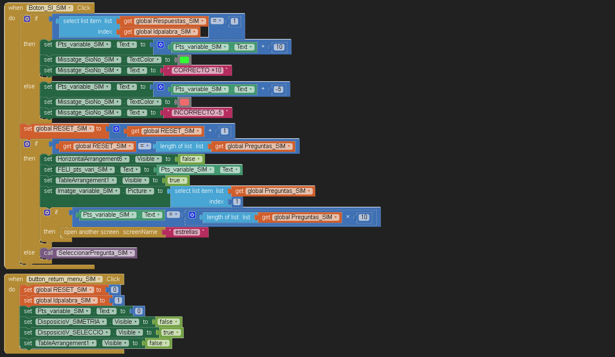
Task: Open TextColor property dropdown in then section
Action: (144, 60)
